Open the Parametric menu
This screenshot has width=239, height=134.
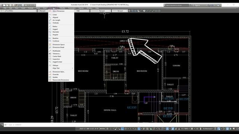coord(72,8)
